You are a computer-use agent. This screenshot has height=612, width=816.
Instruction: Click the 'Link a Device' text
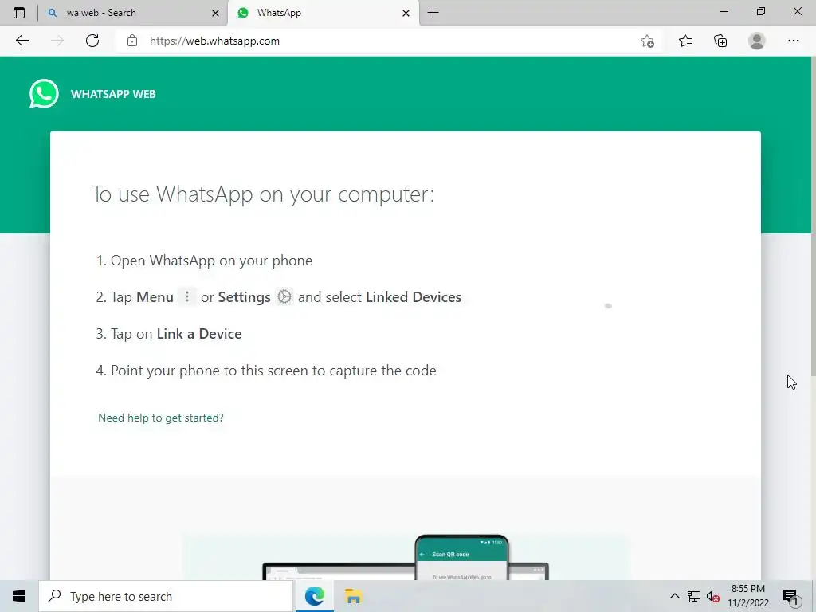199,334
